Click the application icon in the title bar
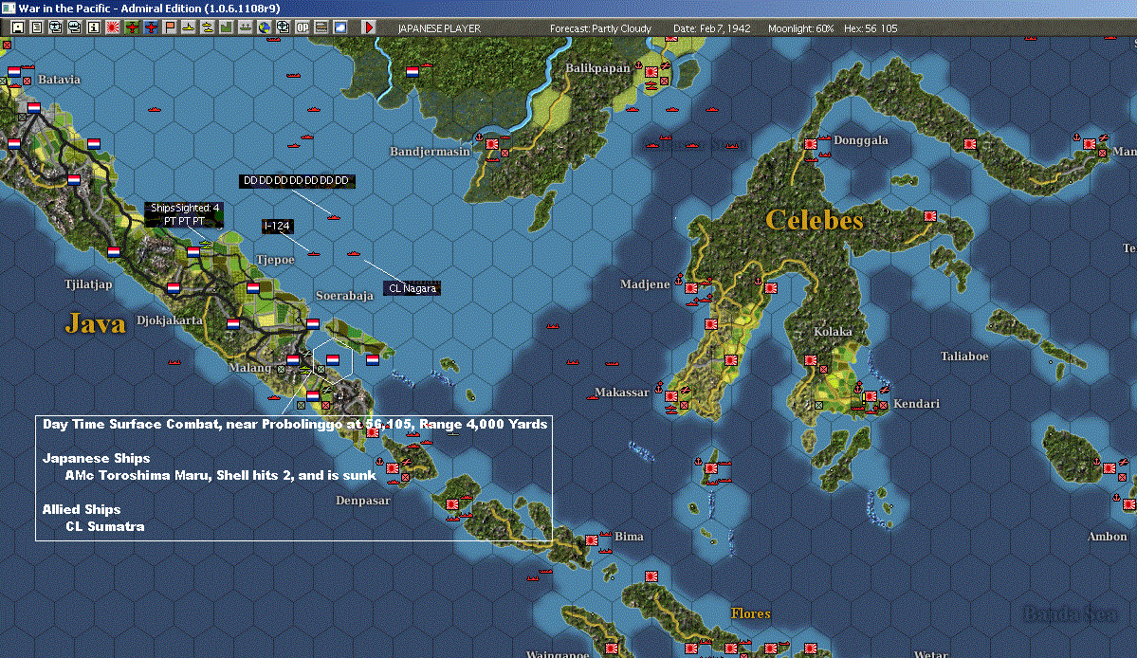This screenshot has width=1137, height=658. pos(9,8)
